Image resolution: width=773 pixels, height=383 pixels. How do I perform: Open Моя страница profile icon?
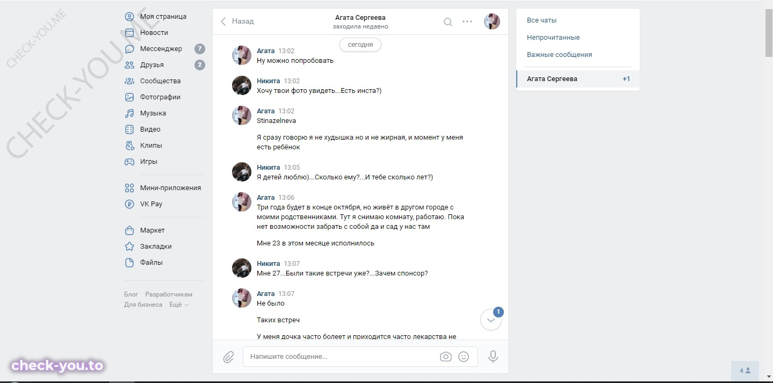[129, 17]
